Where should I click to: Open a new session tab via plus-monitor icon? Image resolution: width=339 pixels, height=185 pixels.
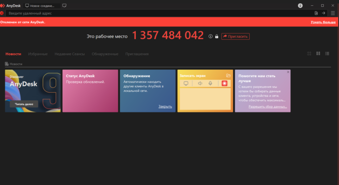(64, 5)
